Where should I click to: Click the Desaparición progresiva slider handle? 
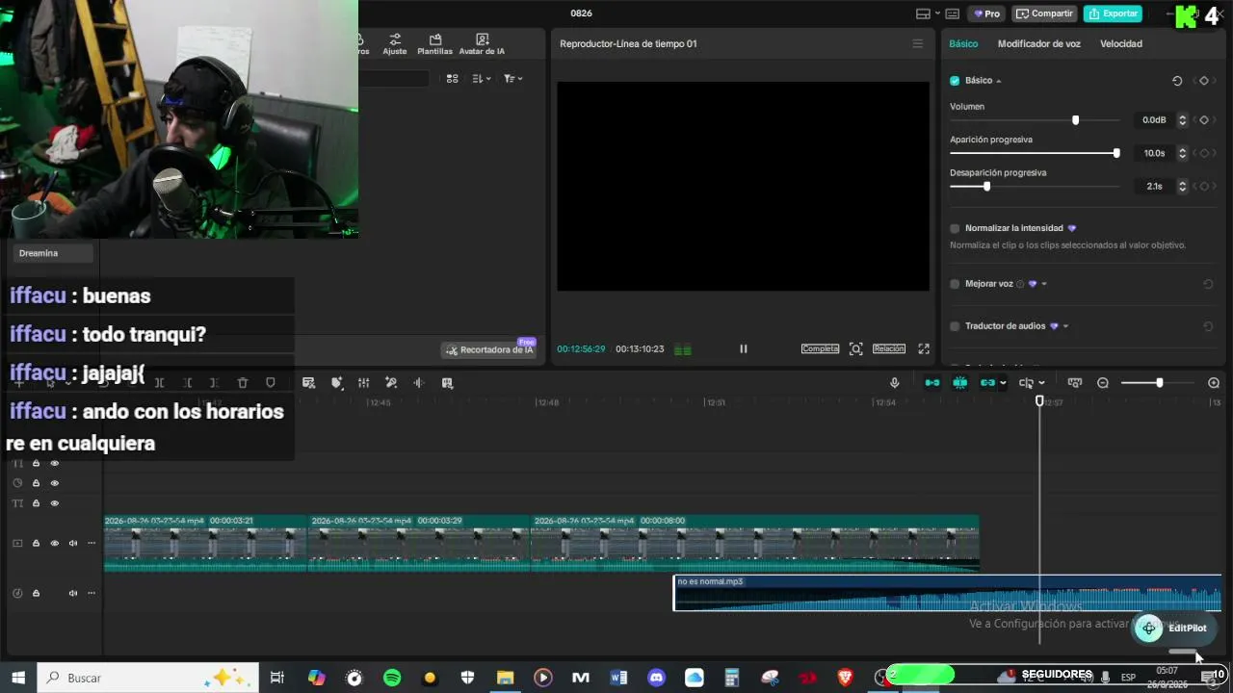coord(986,187)
